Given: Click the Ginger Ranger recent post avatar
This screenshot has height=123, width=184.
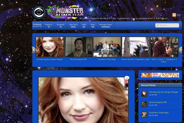Looking at the screenshot, I should tap(144, 94).
